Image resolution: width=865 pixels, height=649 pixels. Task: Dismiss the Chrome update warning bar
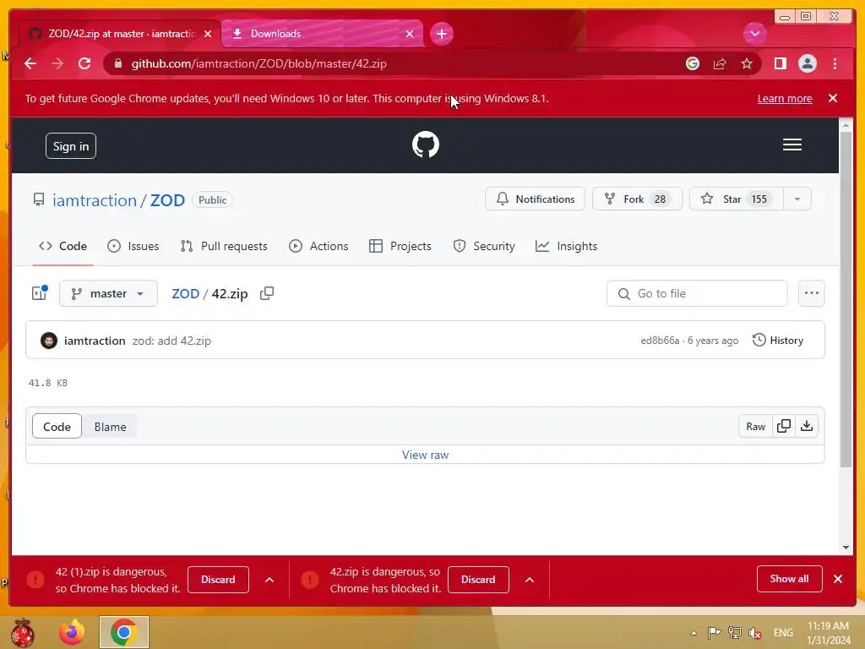pos(833,98)
